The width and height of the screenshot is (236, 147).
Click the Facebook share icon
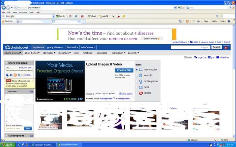pyautogui.click(x=11, y=75)
